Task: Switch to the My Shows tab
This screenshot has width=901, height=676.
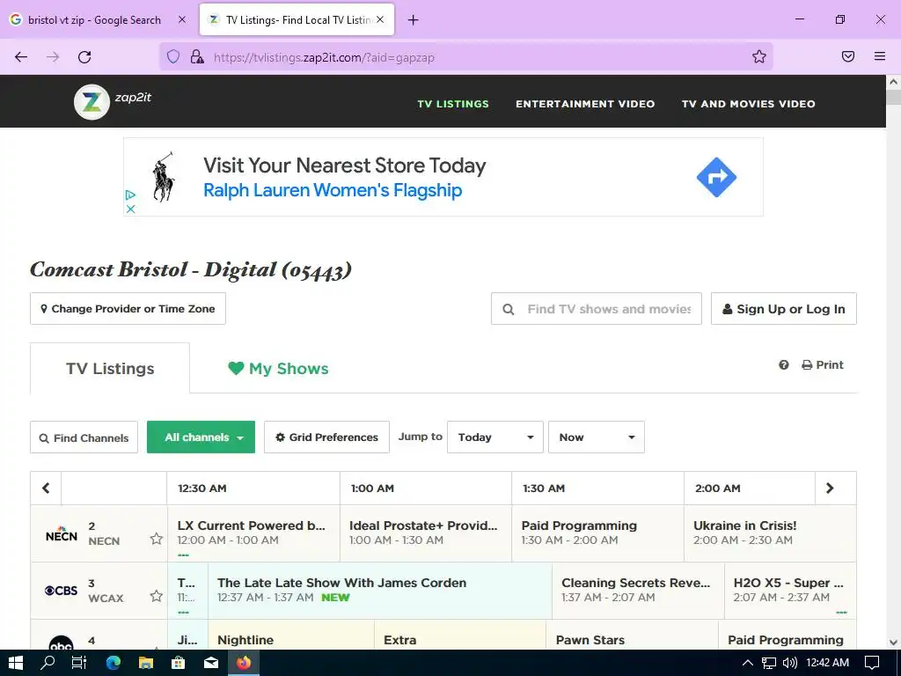Action: point(278,369)
